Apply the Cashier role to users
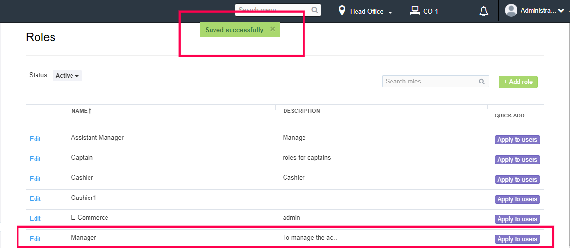570x248 pixels. coord(517,180)
